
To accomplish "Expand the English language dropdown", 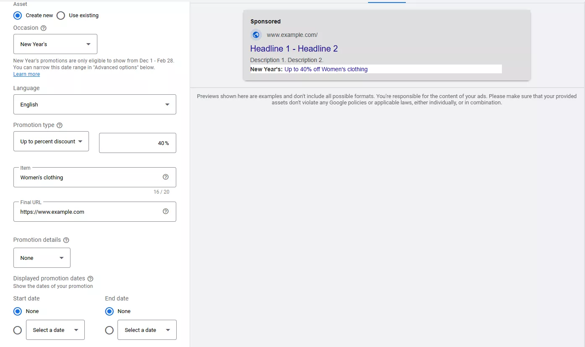I will coord(95,104).
